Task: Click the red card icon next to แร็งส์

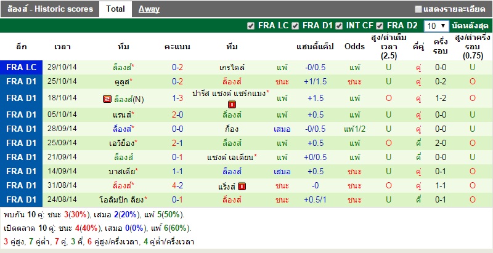Action: (x=242, y=185)
